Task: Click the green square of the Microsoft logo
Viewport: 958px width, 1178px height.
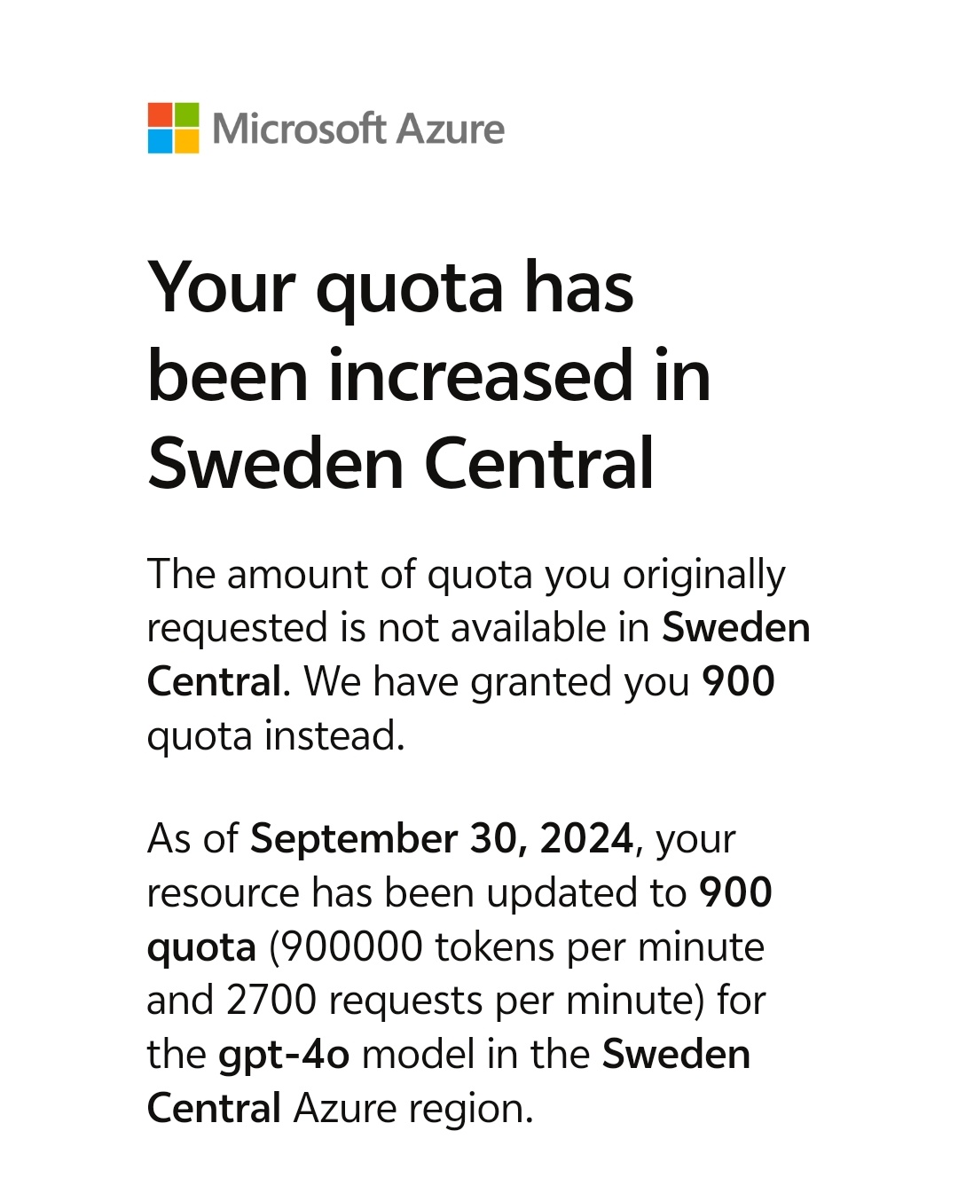Action: [186, 114]
